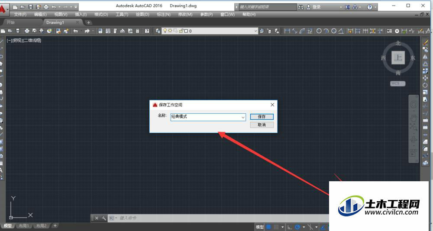Switch to the 布局1 layout tab
The image size is (433, 231).
pyautogui.click(x=24, y=226)
